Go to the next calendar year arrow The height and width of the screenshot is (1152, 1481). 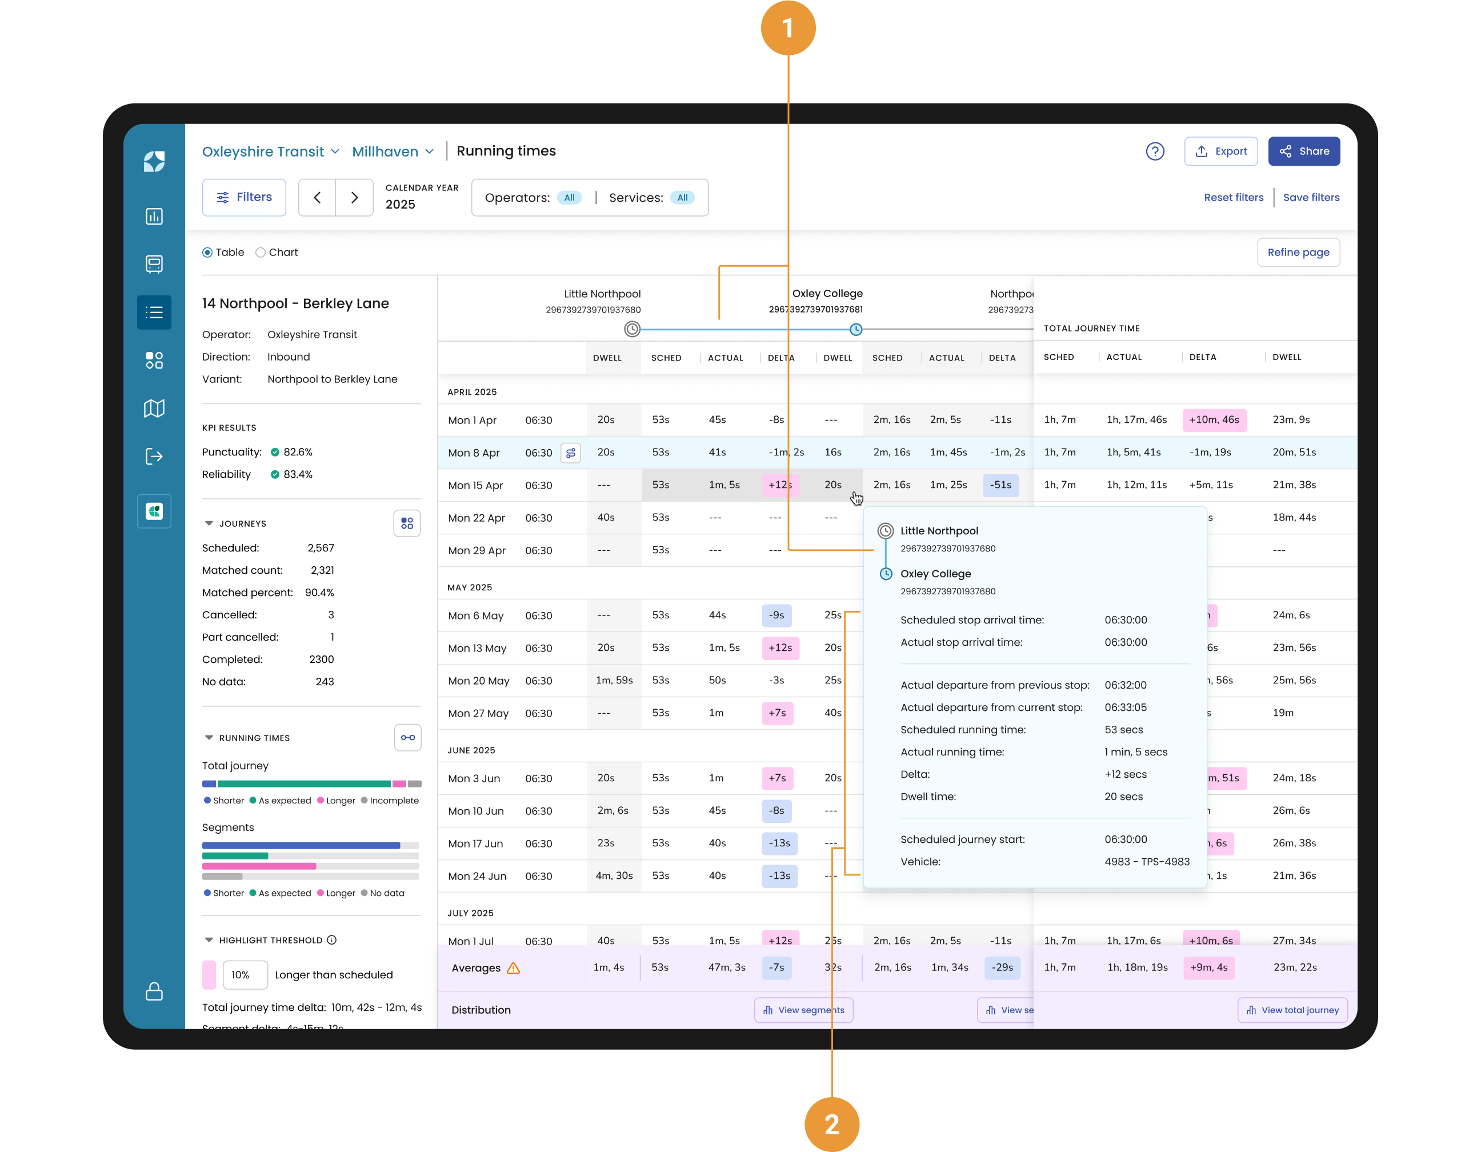[354, 197]
